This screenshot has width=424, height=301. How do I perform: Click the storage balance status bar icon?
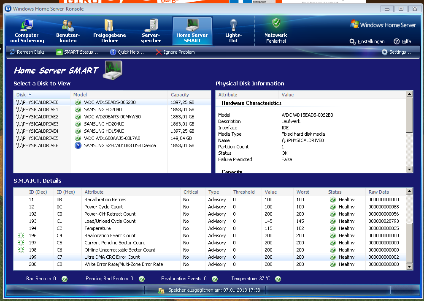point(161,291)
